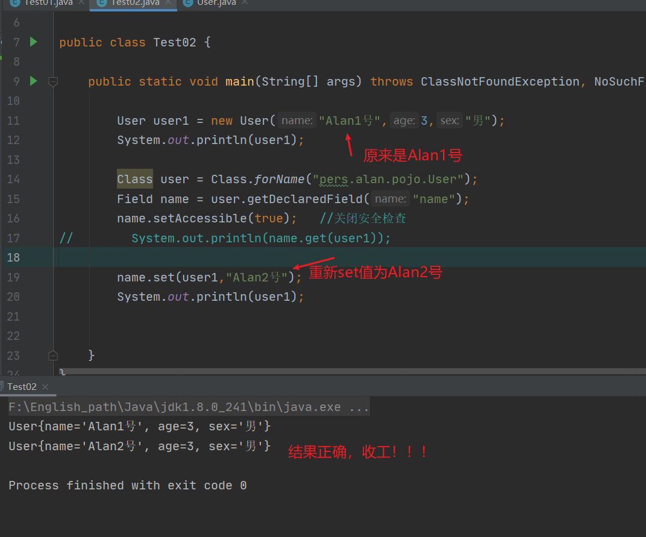646x537 pixels.
Task: Close the Test02 run tab
Action: (45, 387)
